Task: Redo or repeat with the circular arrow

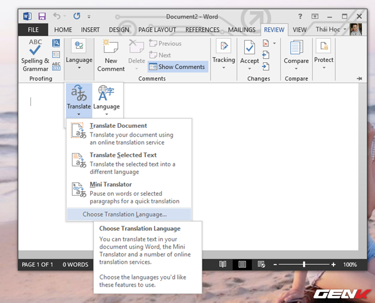Action: tap(77, 16)
